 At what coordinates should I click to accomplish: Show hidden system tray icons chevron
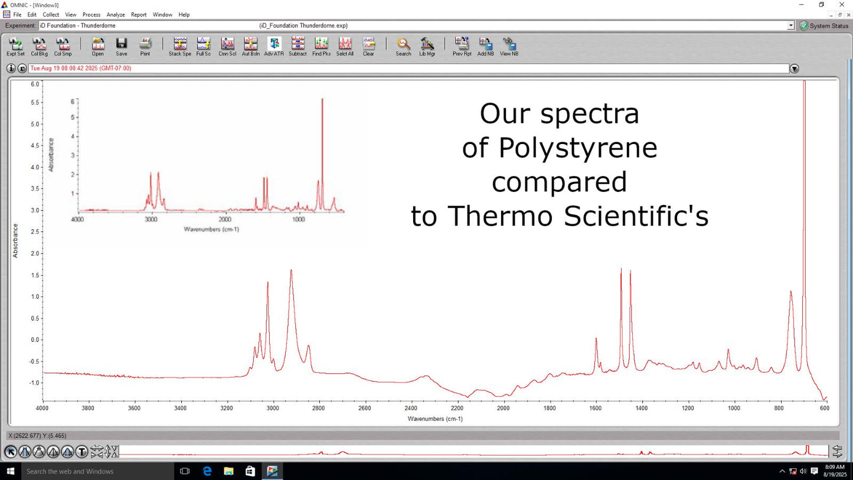pos(783,471)
